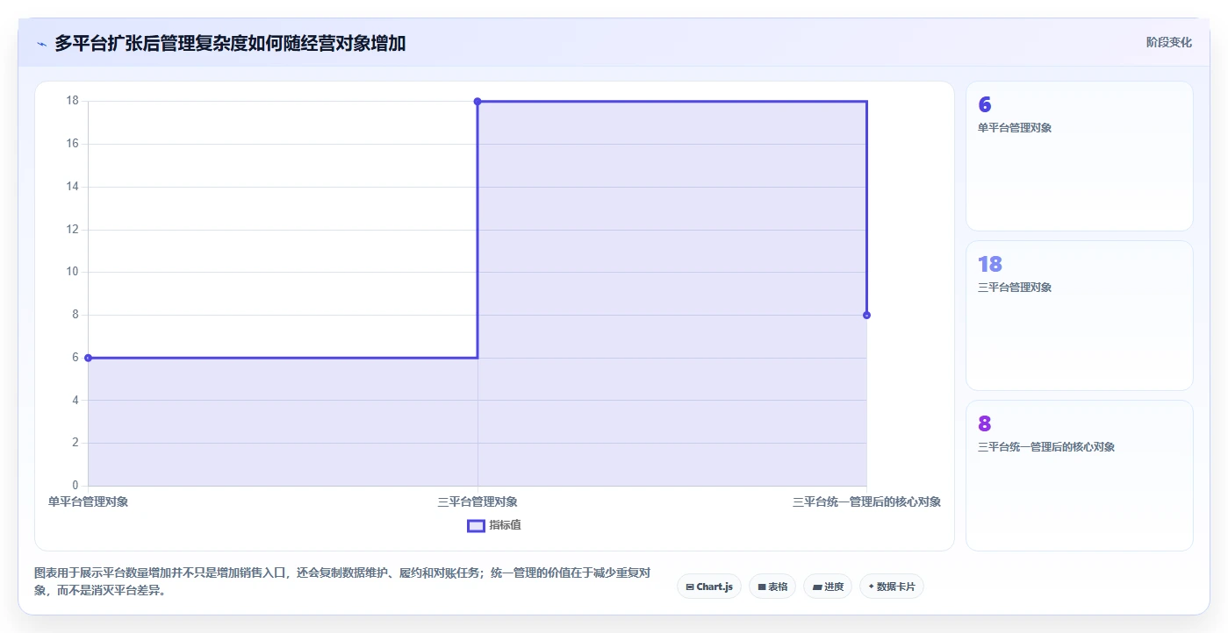Select the 表格 tag
The height and width of the screenshot is (633, 1228).
[x=772, y=587]
